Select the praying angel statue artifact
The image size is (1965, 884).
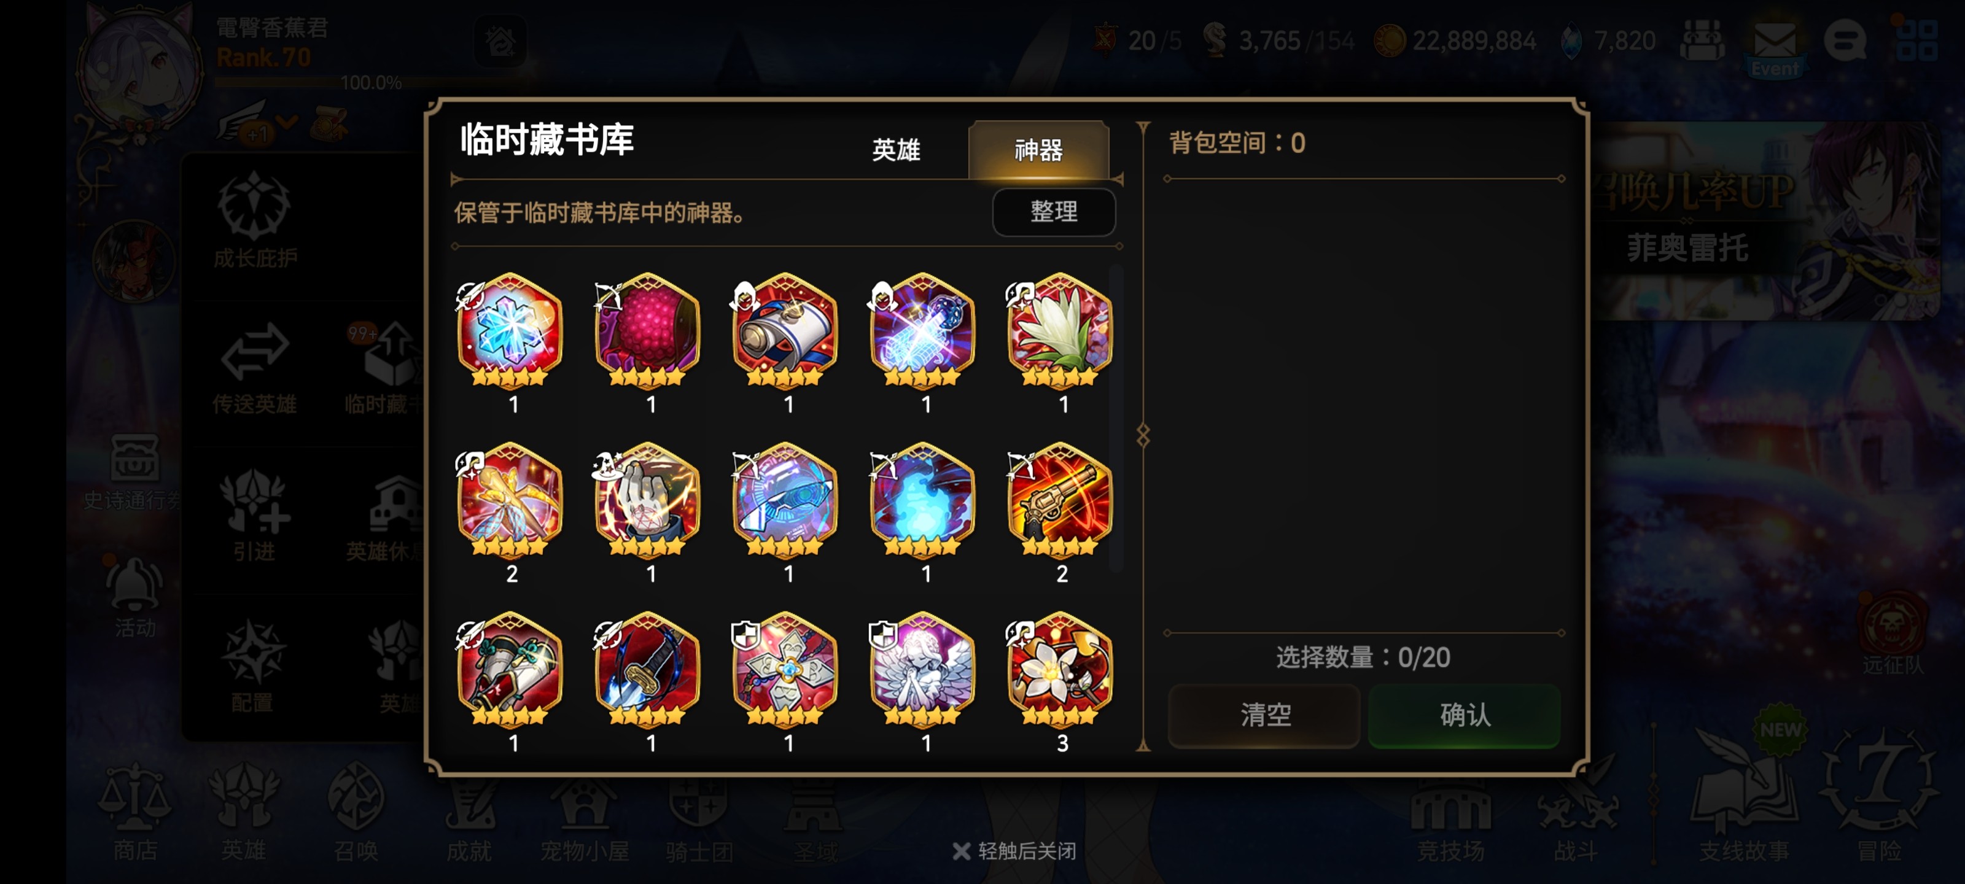[x=922, y=670]
